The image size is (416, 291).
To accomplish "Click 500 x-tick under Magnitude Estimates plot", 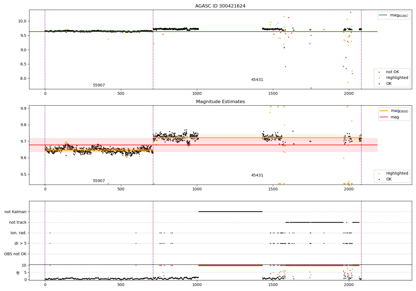I will click(x=121, y=189).
